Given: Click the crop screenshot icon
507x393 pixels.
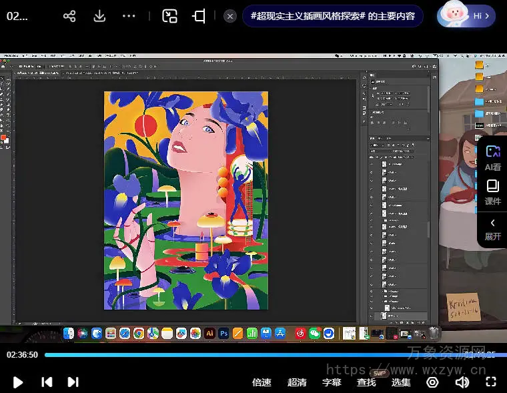Looking at the screenshot, I should [199, 16].
